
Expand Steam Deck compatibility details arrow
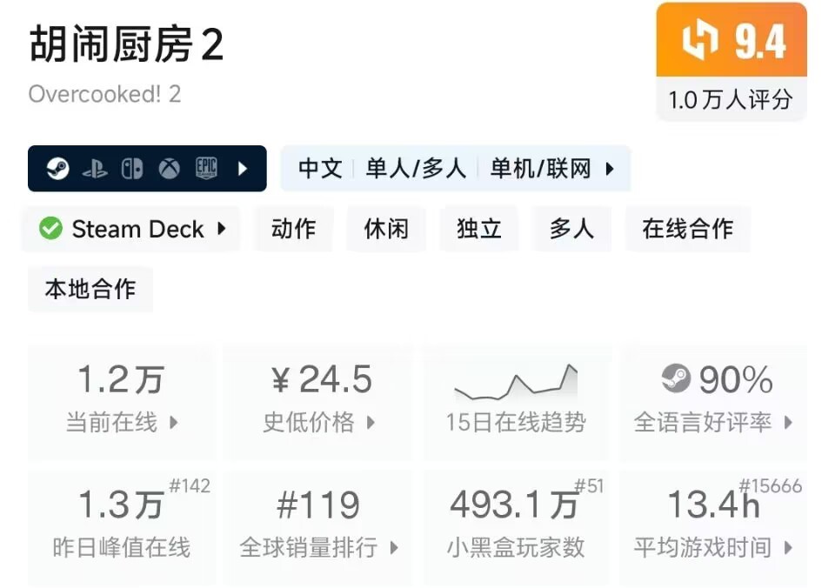222,229
